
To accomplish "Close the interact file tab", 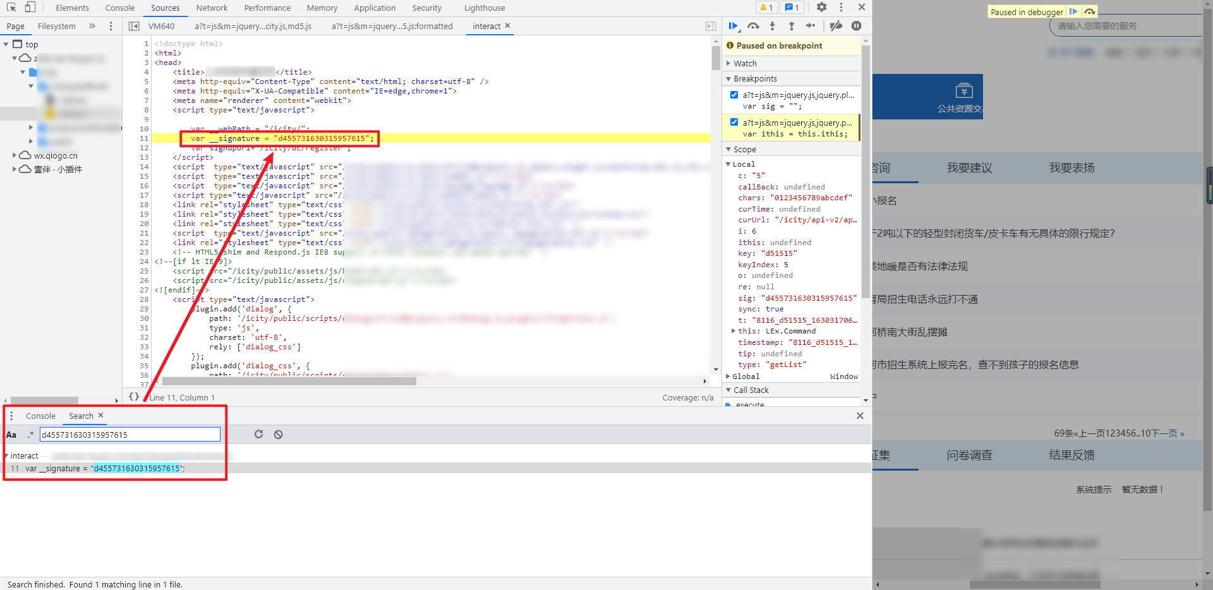I will (x=507, y=25).
